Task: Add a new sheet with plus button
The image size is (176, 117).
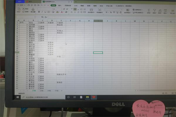Action: [61, 91]
